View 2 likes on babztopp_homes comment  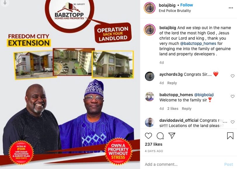173,109
